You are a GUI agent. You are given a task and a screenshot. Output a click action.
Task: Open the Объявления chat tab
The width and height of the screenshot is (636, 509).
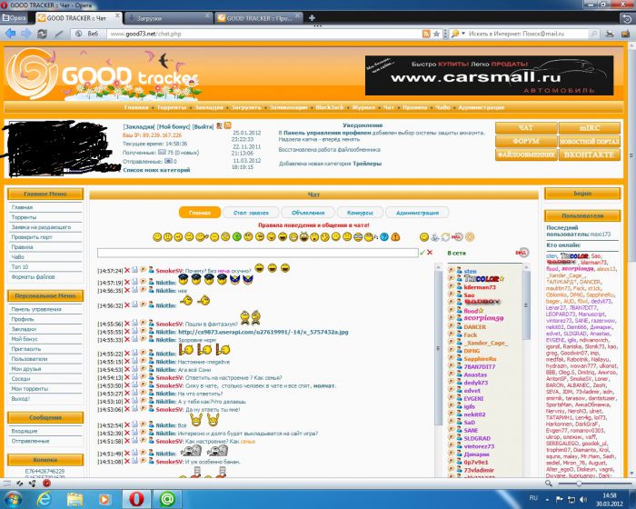click(x=309, y=212)
